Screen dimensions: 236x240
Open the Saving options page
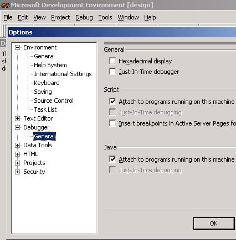tap(43, 92)
